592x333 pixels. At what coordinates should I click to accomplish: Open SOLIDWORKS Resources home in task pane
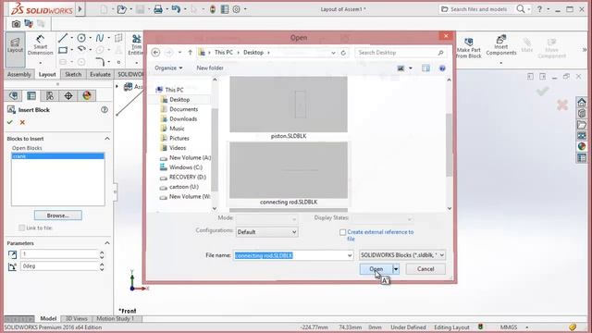click(582, 103)
